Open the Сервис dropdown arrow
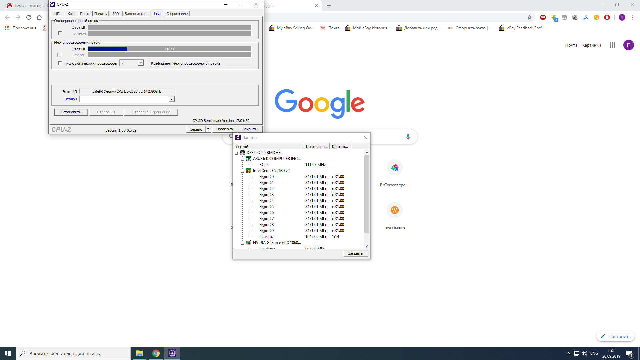Image resolution: width=640 pixels, height=360 pixels. pos(208,129)
